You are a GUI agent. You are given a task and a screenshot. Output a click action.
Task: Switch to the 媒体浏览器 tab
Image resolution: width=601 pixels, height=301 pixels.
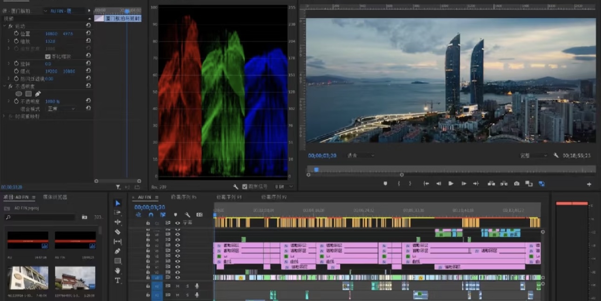click(x=55, y=197)
